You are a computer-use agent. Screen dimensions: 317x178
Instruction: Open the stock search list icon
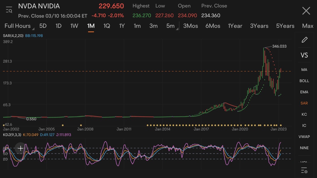[x=9, y=10]
